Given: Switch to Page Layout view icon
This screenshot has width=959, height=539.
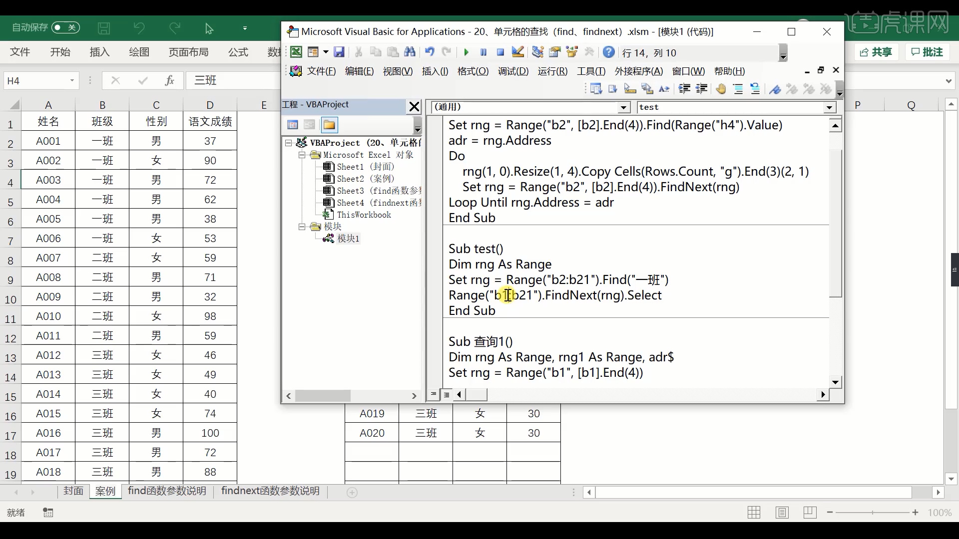Looking at the screenshot, I should click(x=782, y=513).
